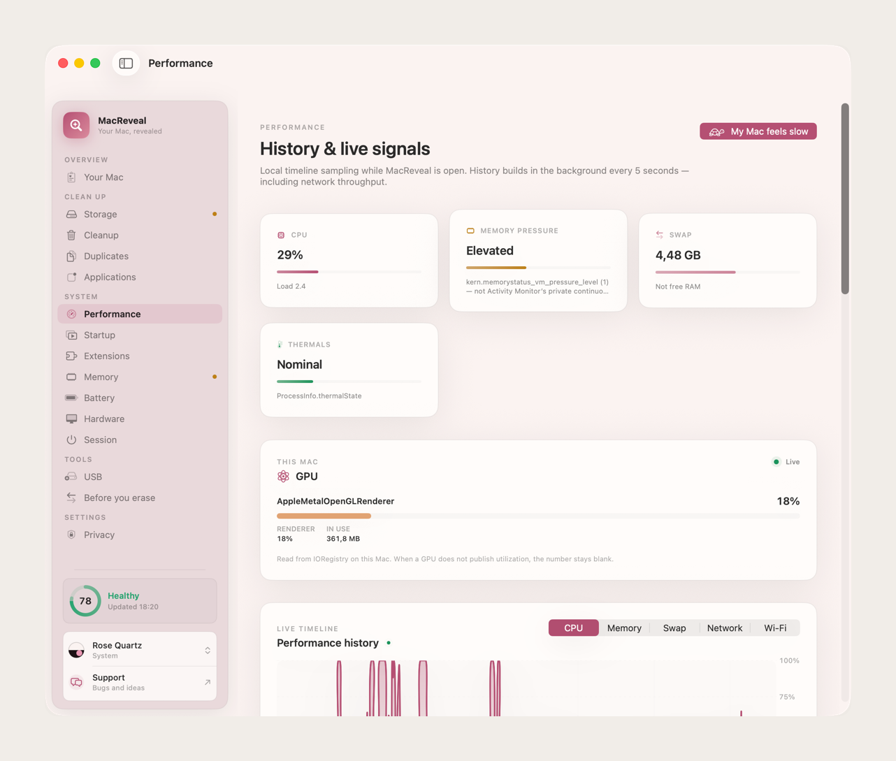
Task: Switch to the Network timeline tab
Action: tap(725, 628)
